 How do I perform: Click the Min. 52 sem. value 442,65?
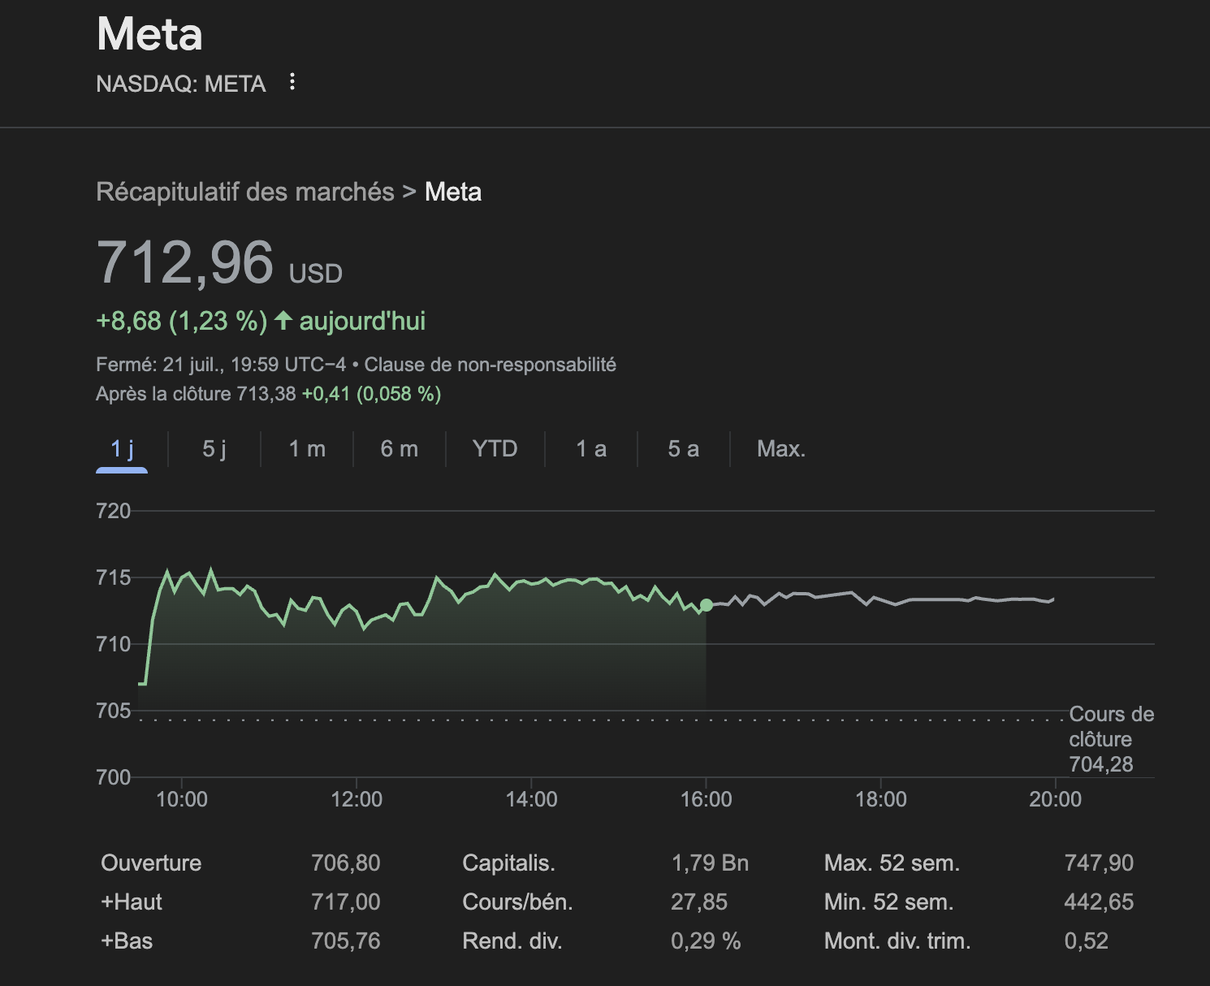[x=1099, y=902]
